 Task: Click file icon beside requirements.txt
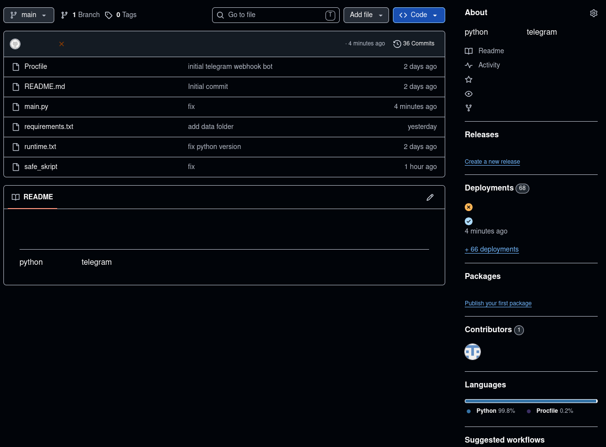coord(16,127)
